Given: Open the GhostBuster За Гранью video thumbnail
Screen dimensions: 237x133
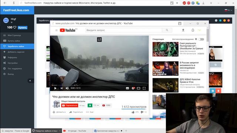Looking at the screenshot, I should point(166,49).
